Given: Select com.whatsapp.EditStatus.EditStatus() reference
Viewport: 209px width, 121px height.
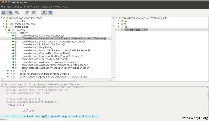Looking at the screenshot, I should point(43,44).
